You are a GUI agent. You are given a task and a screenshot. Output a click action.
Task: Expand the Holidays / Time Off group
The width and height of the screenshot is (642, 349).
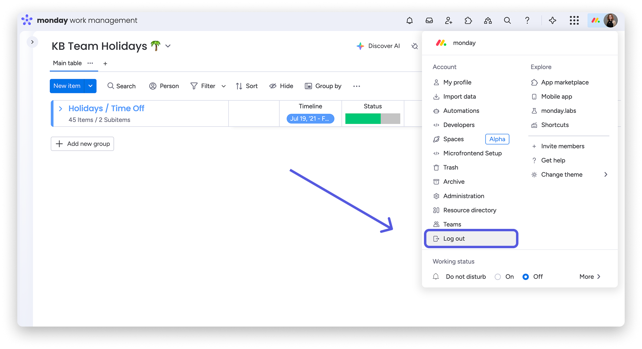pos(60,109)
